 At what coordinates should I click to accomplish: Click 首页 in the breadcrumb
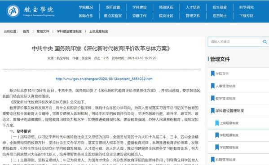pyautogui.click(x=26, y=31)
